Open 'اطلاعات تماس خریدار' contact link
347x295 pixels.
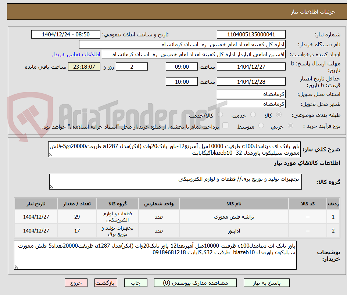click(76, 54)
